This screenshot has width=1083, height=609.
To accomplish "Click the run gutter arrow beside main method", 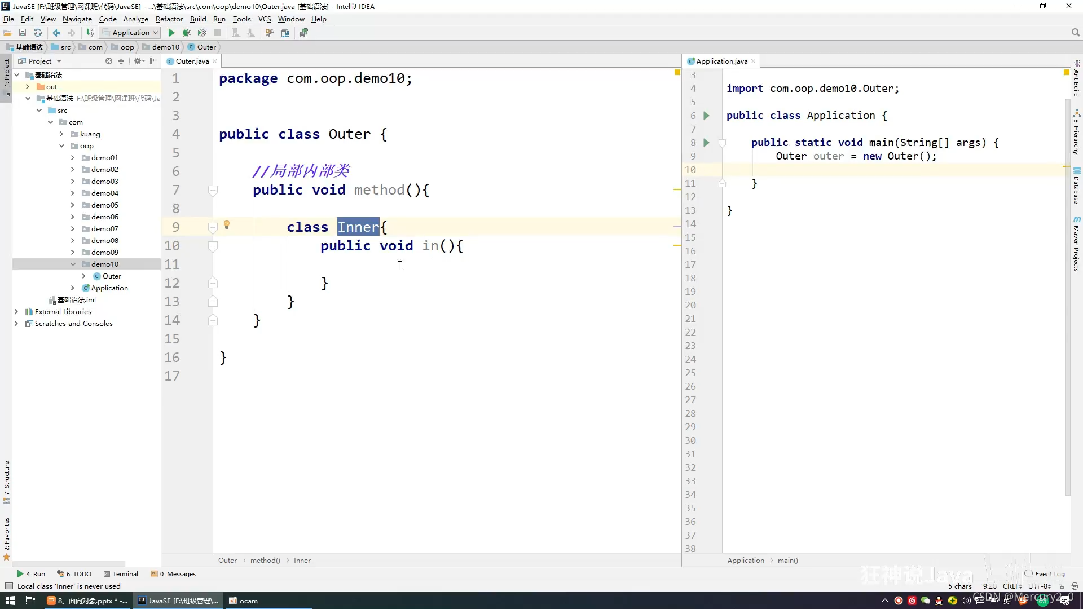I will pos(706,143).
